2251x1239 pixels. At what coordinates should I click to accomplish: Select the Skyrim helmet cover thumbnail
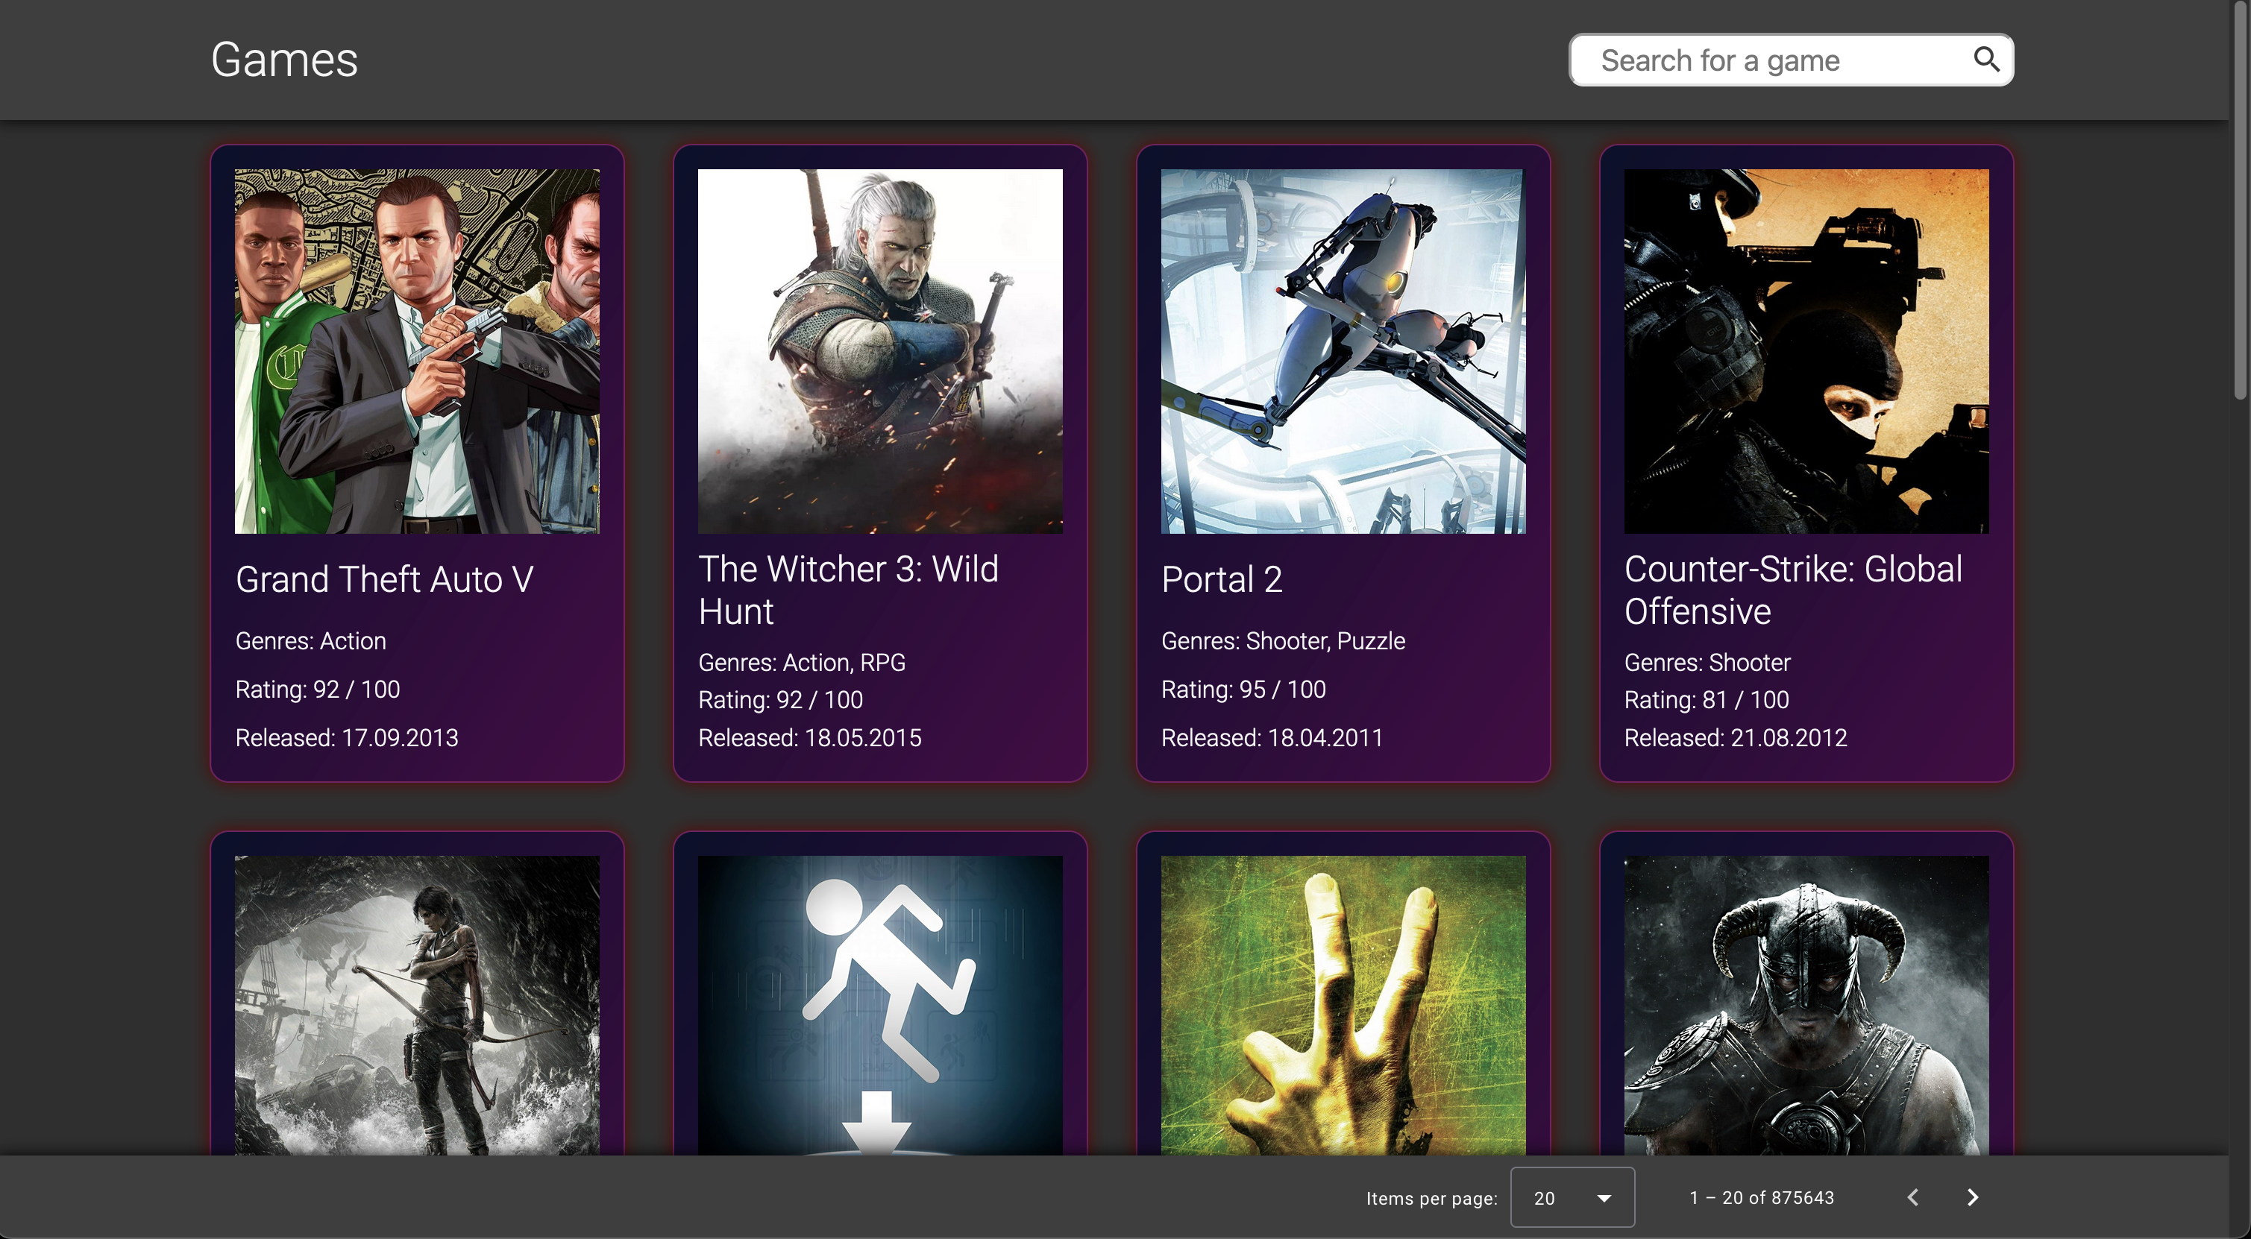(1806, 1004)
